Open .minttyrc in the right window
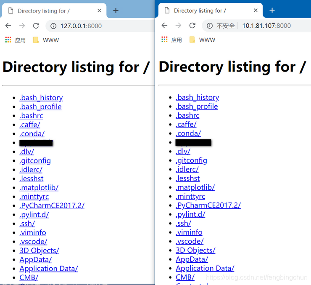Viewport: 311px width, 285px height. pyautogui.click(x=190, y=197)
